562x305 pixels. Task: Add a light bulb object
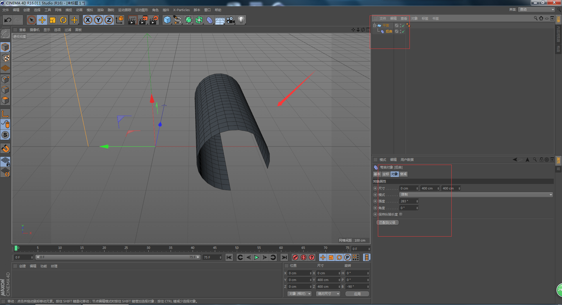(241, 20)
